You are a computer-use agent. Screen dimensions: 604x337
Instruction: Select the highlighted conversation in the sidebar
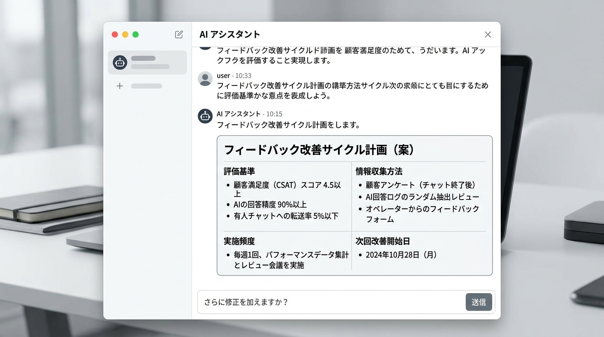click(x=147, y=63)
